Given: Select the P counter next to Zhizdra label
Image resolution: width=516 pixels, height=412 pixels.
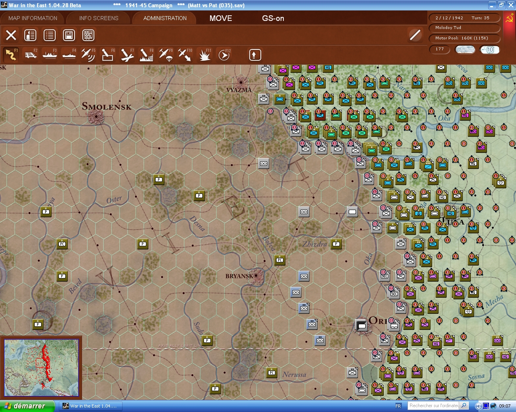Looking at the screenshot, I should (x=336, y=244).
